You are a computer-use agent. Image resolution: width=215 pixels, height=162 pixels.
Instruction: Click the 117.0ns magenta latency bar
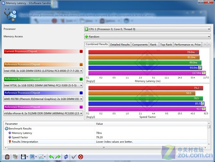147,73
